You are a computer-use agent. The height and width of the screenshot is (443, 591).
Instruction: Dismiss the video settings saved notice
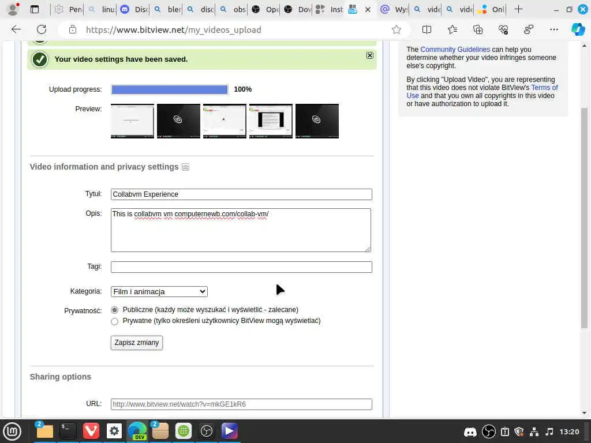coord(370,55)
